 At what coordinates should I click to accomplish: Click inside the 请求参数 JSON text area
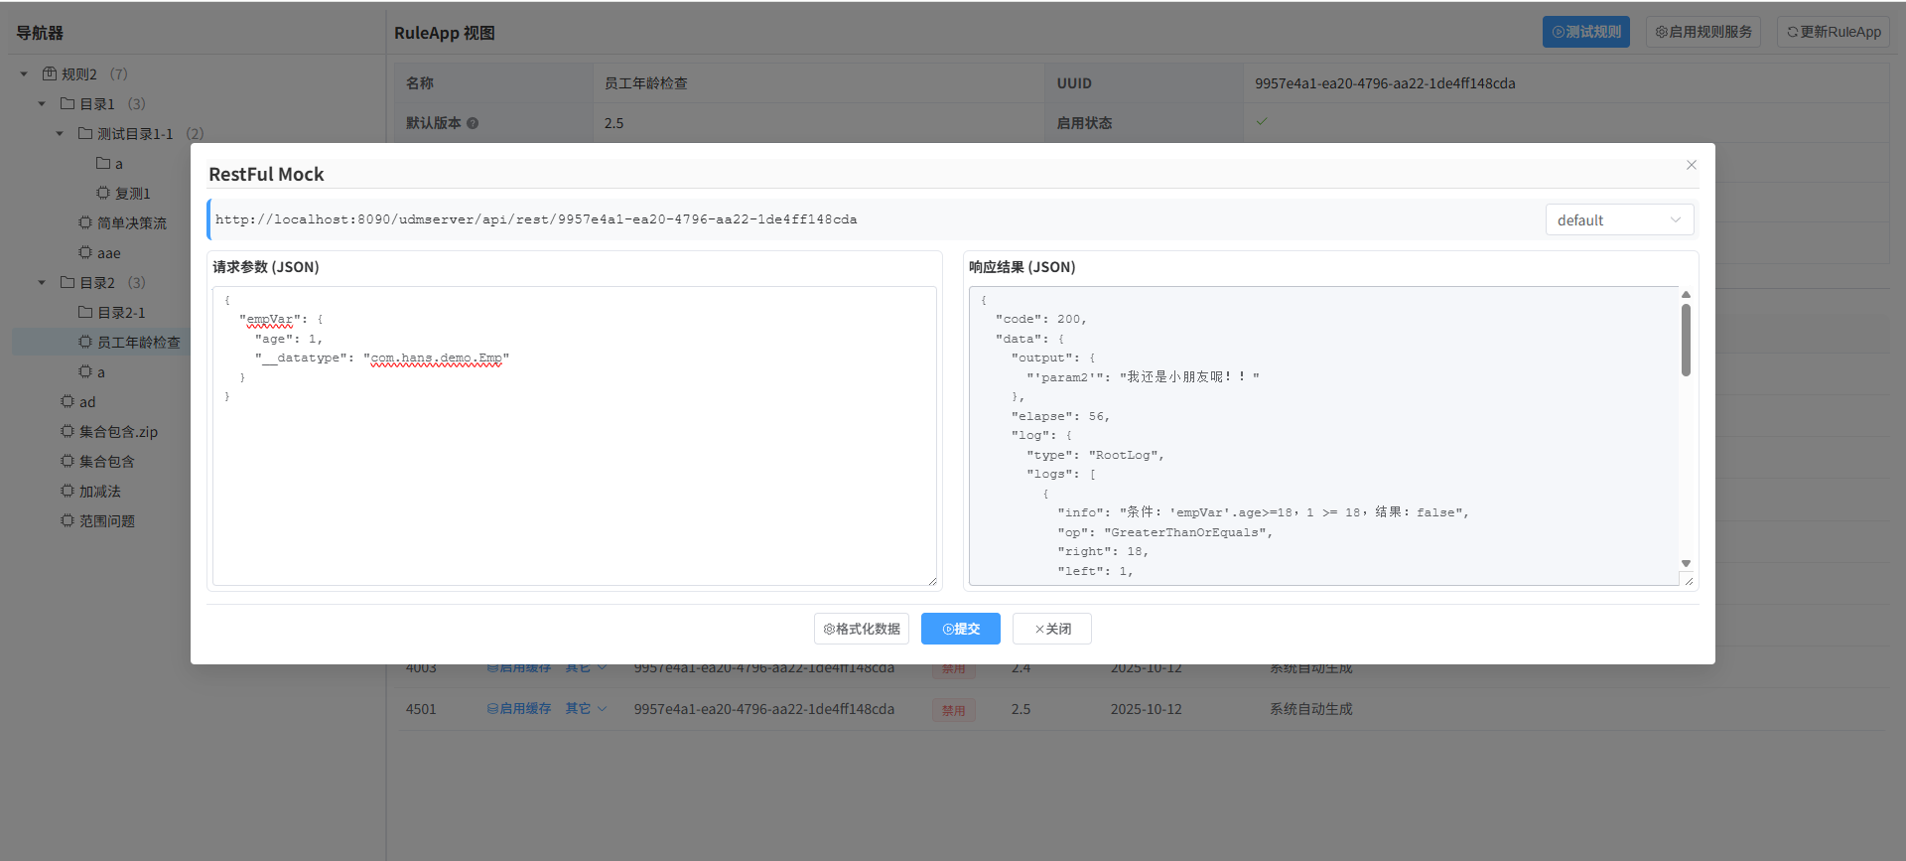point(574,477)
